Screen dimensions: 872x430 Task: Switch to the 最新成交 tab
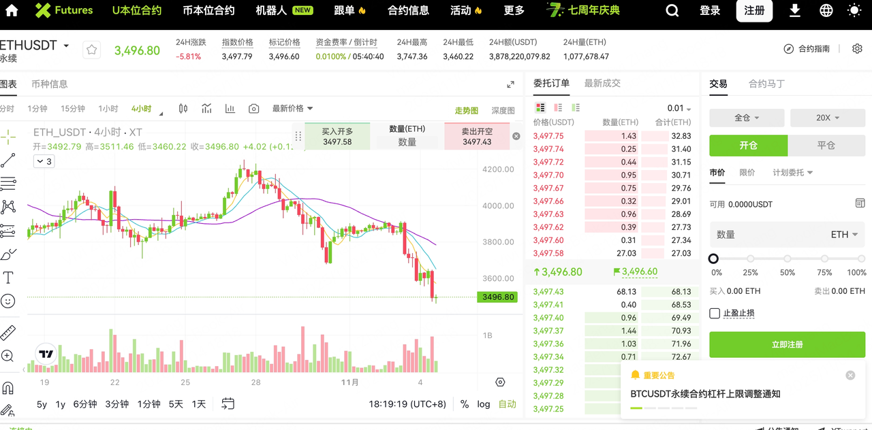tap(602, 83)
